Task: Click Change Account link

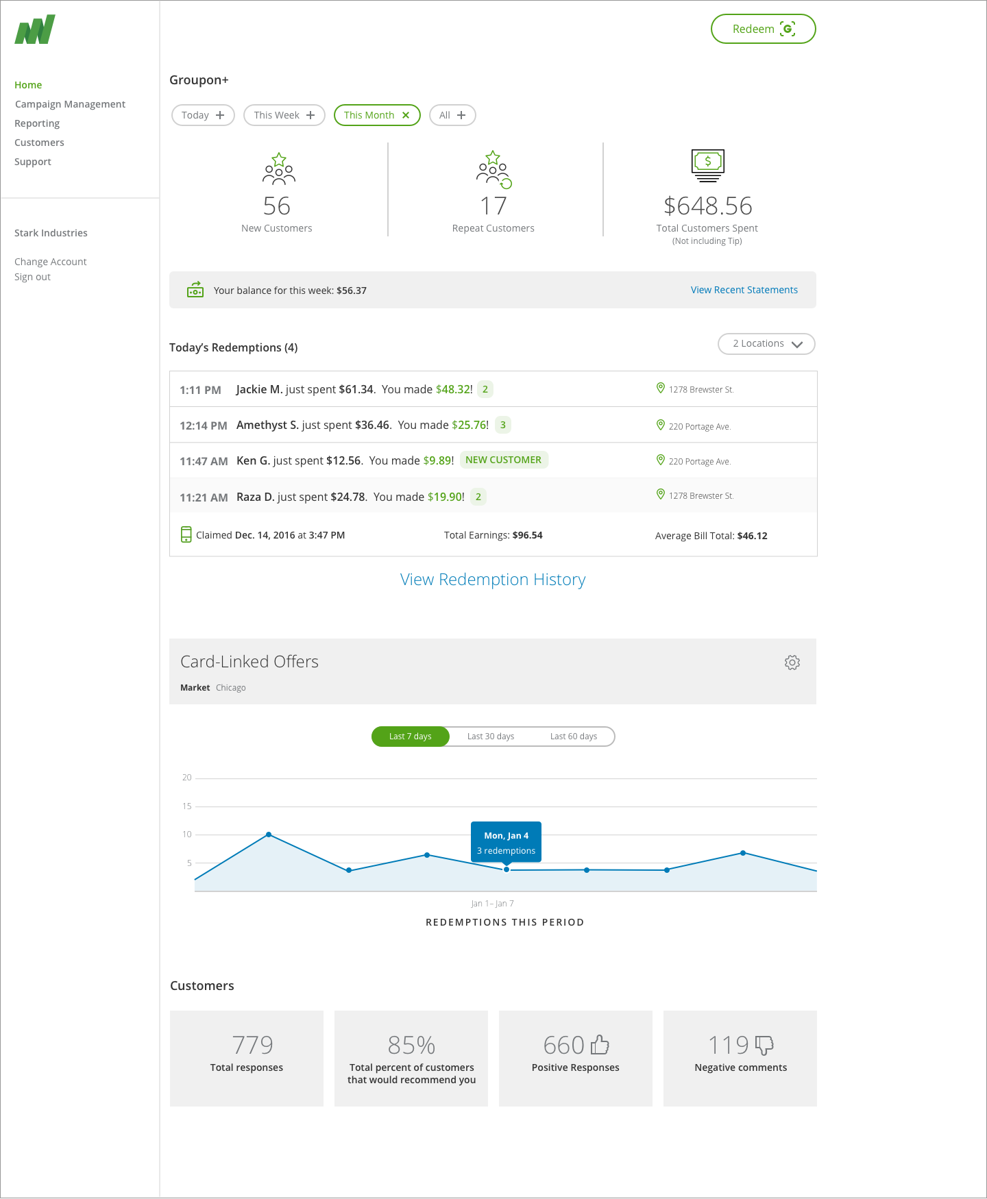Action: (x=51, y=262)
